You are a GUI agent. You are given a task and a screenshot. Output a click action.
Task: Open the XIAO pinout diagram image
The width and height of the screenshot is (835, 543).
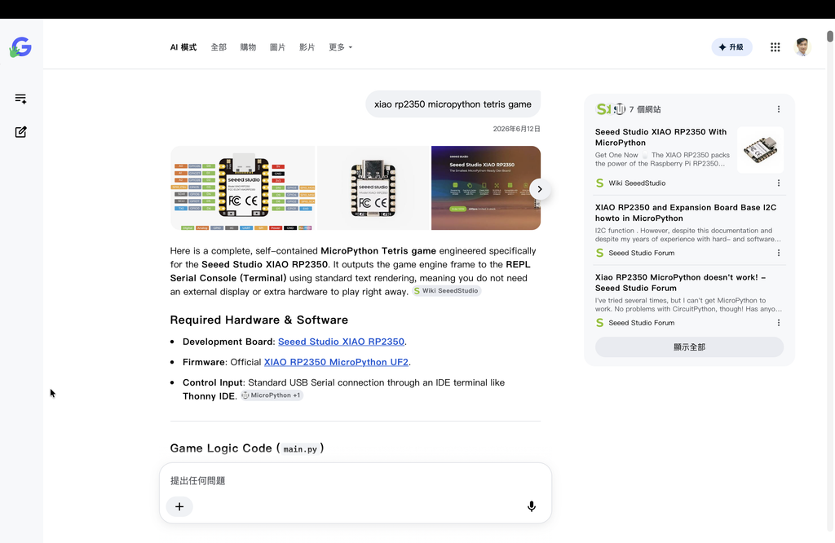243,188
